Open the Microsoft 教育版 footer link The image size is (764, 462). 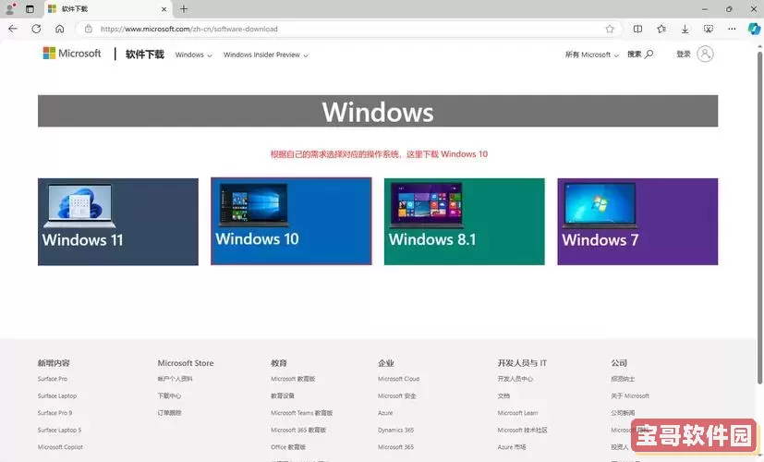pos(293,379)
